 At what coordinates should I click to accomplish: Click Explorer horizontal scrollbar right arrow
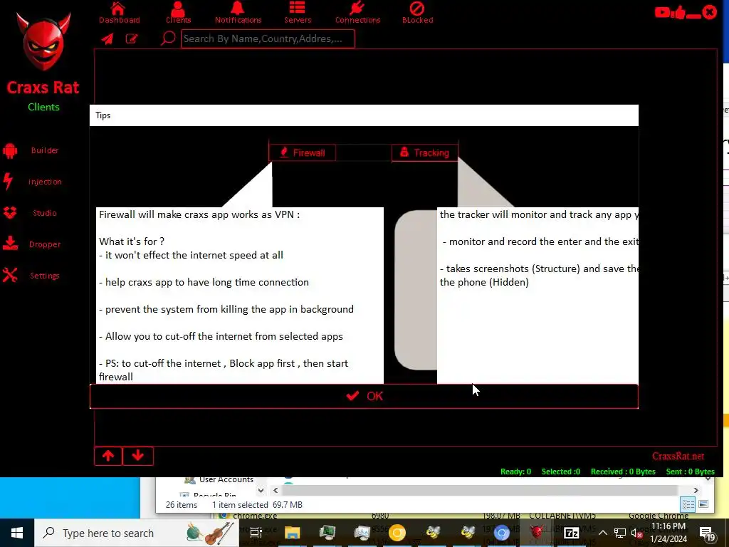(x=696, y=490)
